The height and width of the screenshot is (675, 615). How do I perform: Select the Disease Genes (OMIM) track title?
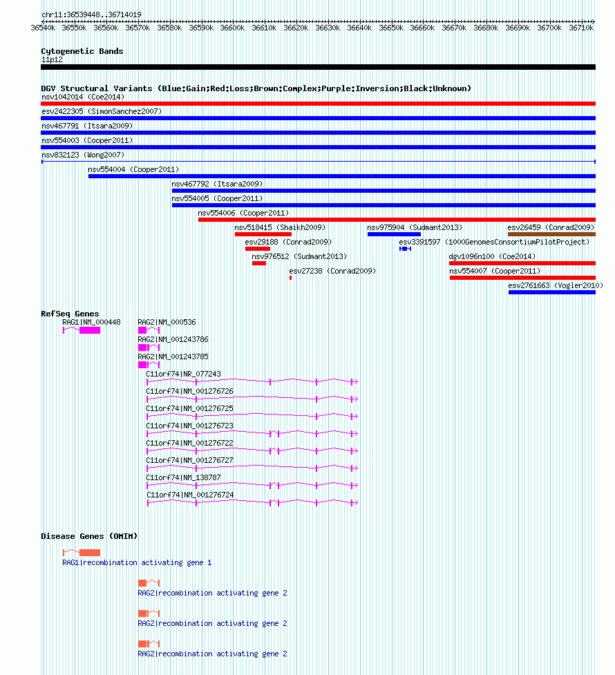(x=89, y=536)
